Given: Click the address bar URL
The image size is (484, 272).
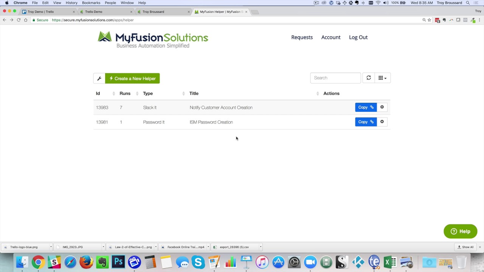Looking at the screenshot, I should pos(93,20).
